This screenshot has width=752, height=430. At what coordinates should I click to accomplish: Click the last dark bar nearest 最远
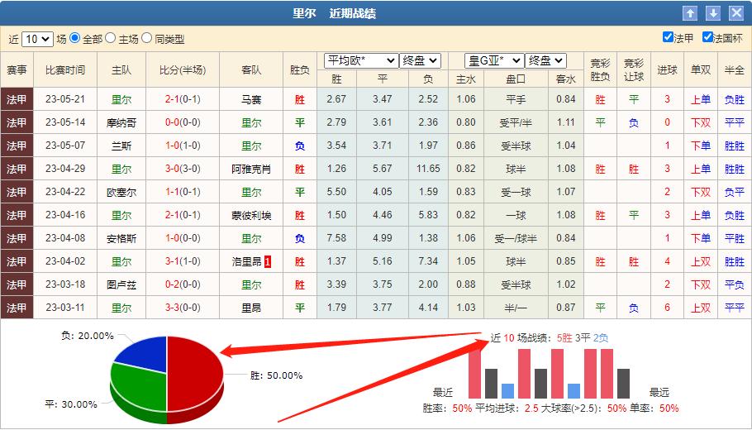point(623,384)
